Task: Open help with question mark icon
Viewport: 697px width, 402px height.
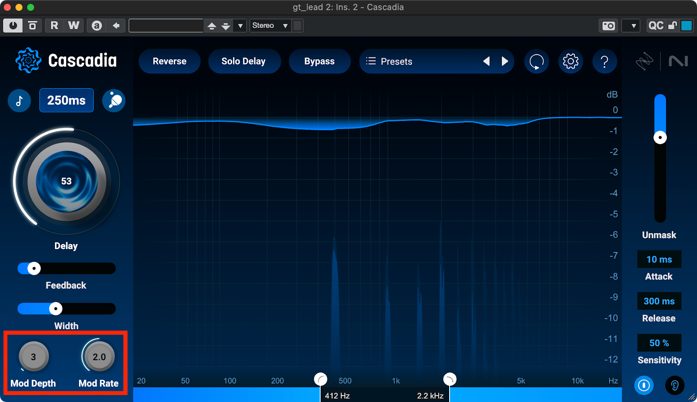Action: 605,61
